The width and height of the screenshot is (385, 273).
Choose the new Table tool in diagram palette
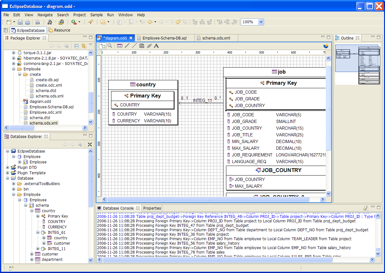(x=120, y=46)
